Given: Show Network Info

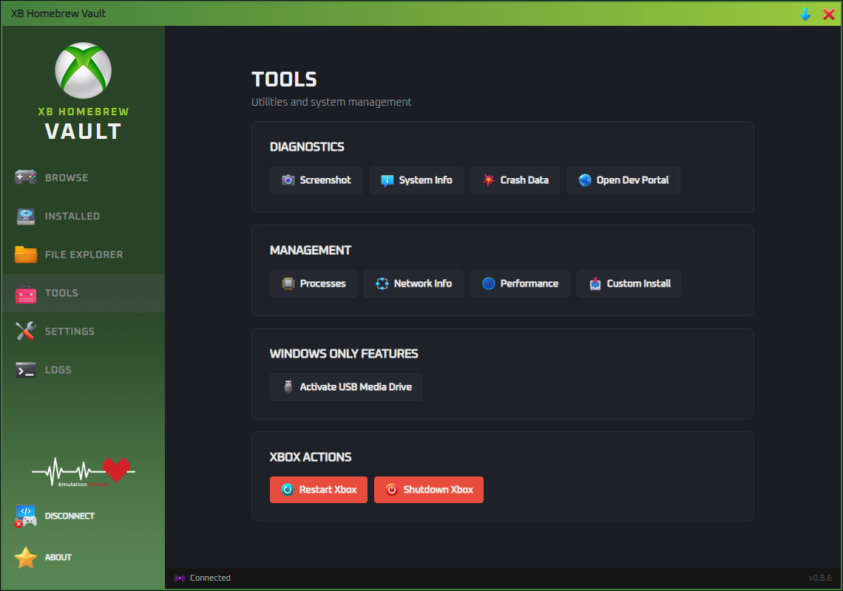Looking at the screenshot, I should tap(413, 284).
